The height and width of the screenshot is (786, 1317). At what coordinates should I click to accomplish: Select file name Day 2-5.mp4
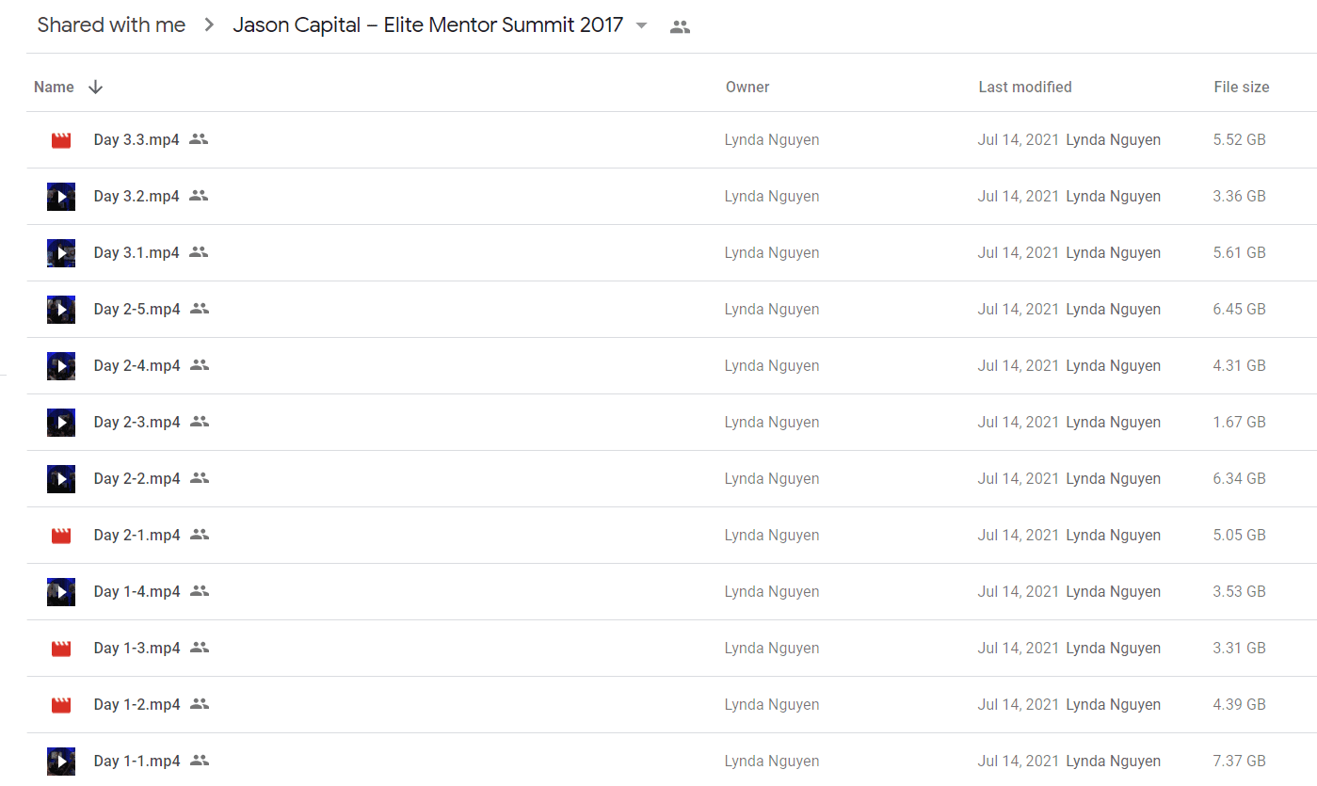[x=137, y=310]
